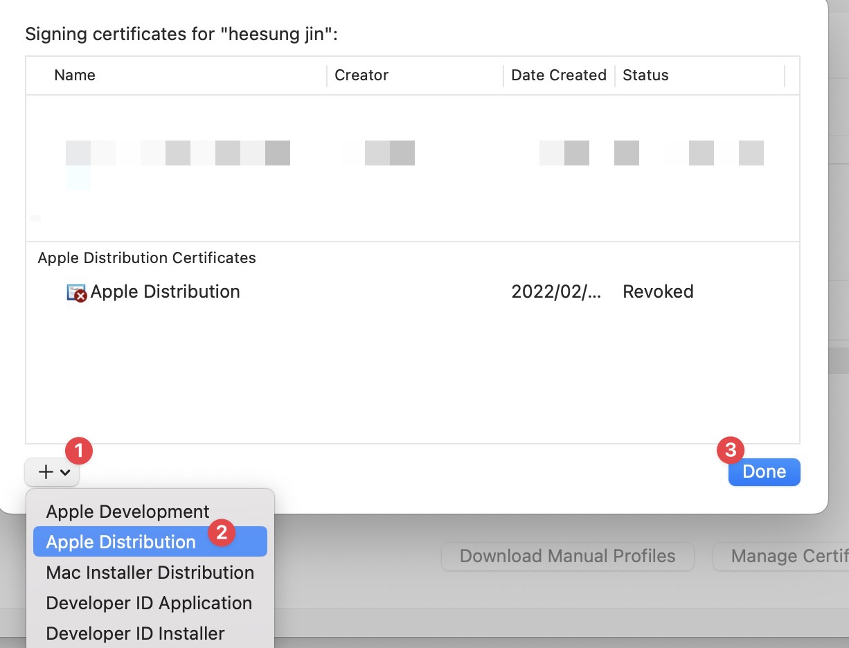Click the revoked certificate icon
The height and width of the screenshot is (648, 849).
click(x=76, y=292)
